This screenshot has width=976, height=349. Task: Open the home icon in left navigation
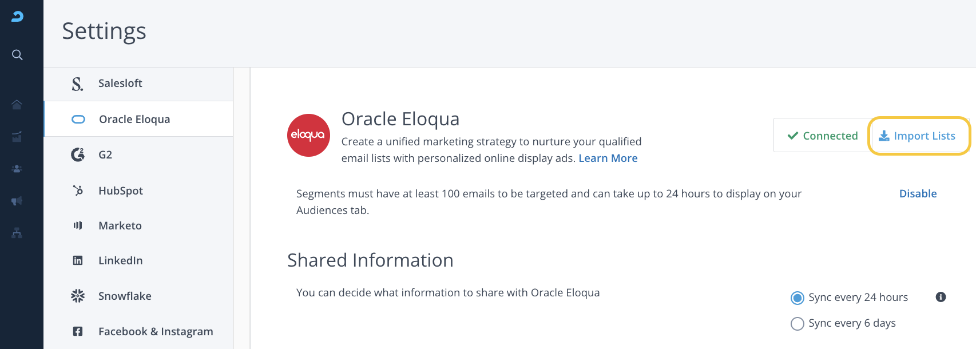point(17,104)
